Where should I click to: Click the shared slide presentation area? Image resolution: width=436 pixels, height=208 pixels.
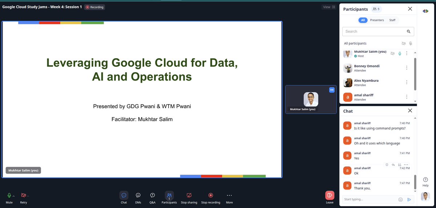pyautogui.click(x=142, y=99)
